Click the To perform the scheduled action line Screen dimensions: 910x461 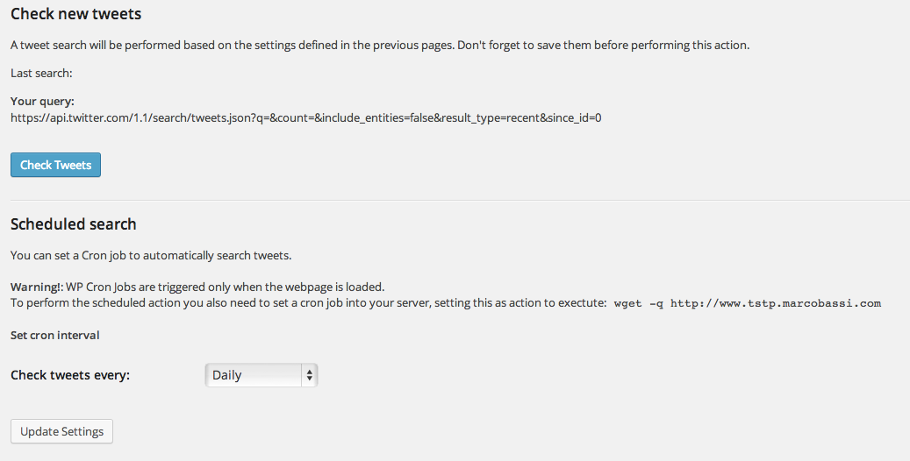[307, 303]
